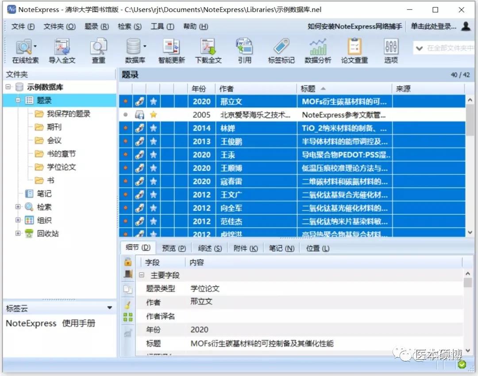Viewport: 478px width, 376px height.
Task: Open the dropdown arrow beside 在线检索
Action: pos(35,47)
